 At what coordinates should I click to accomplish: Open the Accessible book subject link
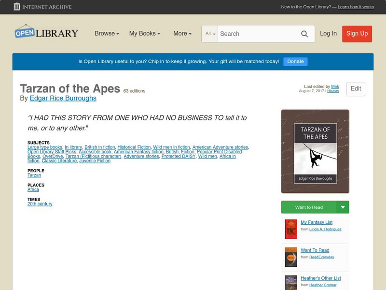click(95, 152)
